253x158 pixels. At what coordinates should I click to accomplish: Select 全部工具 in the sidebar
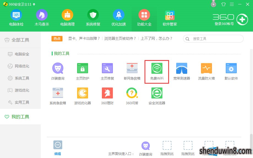(20, 40)
